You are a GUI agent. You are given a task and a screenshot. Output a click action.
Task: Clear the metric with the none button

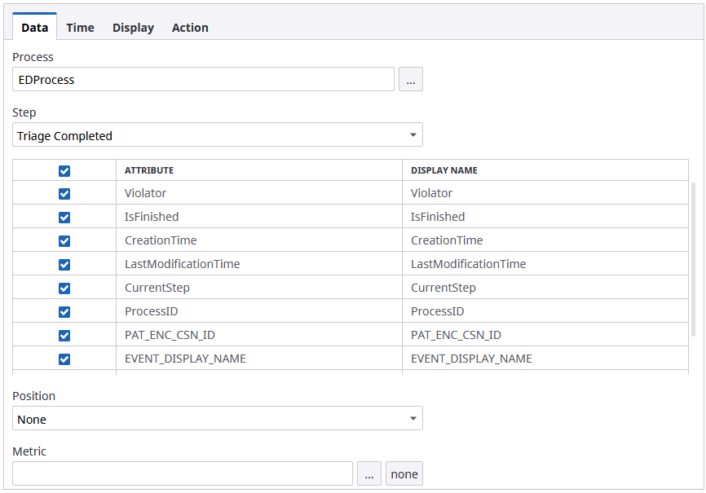click(404, 474)
